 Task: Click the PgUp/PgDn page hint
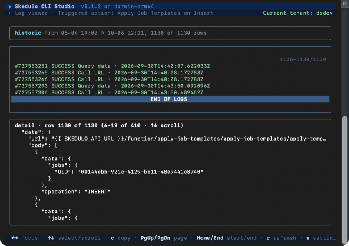click(164, 238)
